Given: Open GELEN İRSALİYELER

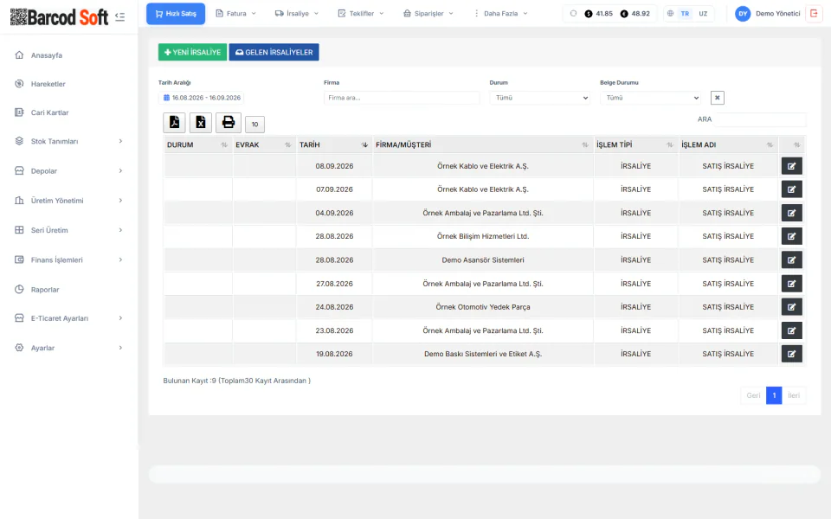Looking at the screenshot, I should click(274, 52).
